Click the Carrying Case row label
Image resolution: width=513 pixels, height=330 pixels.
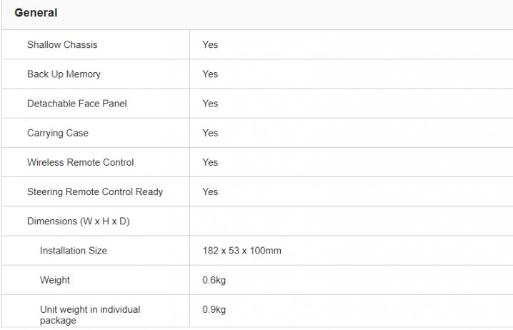tap(58, 133)
